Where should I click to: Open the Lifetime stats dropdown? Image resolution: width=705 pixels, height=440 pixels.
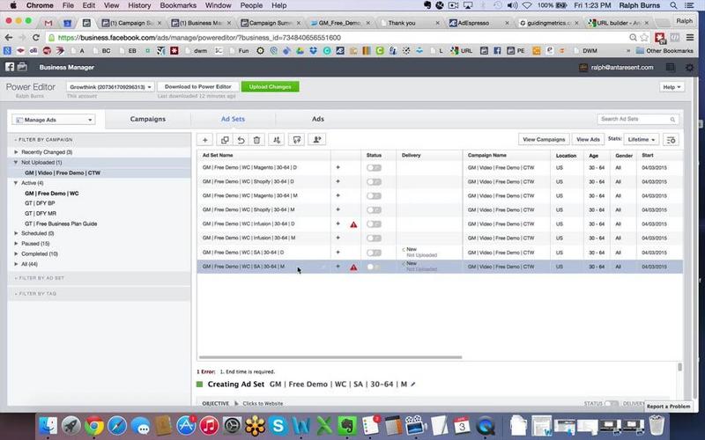coord(642,140)
